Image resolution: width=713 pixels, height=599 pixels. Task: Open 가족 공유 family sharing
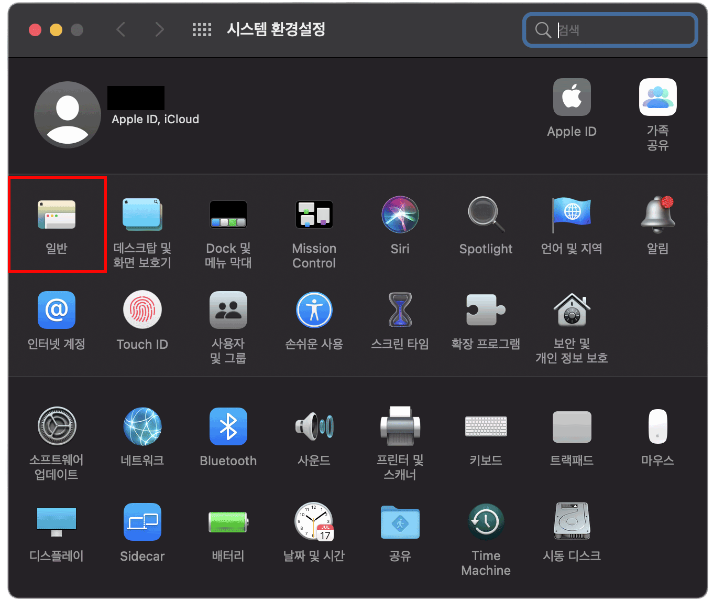click(x=657, y=97)
